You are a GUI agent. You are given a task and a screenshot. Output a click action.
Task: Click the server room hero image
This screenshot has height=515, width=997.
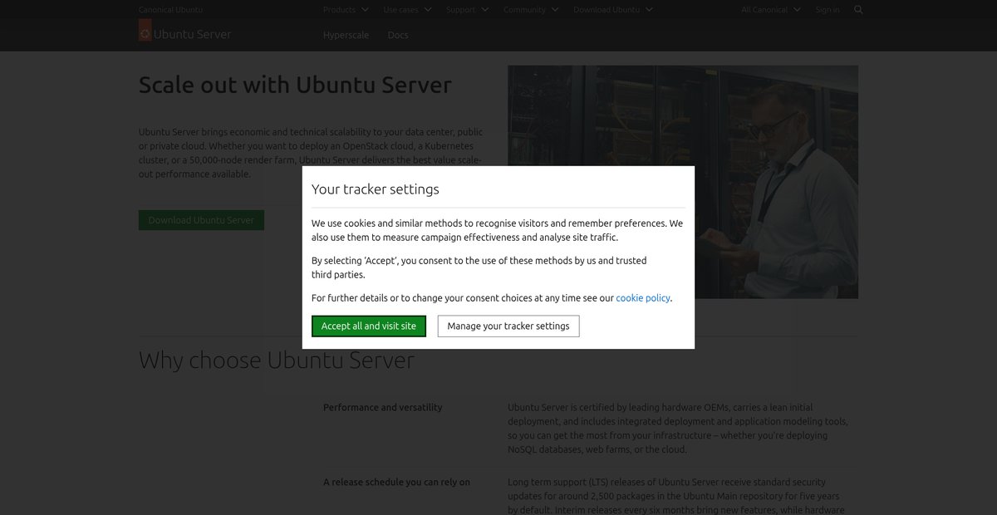(683, 182)
